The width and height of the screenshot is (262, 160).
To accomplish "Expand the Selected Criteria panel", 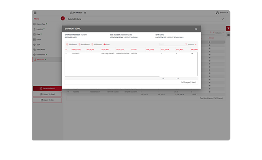I will pos(222,19).
